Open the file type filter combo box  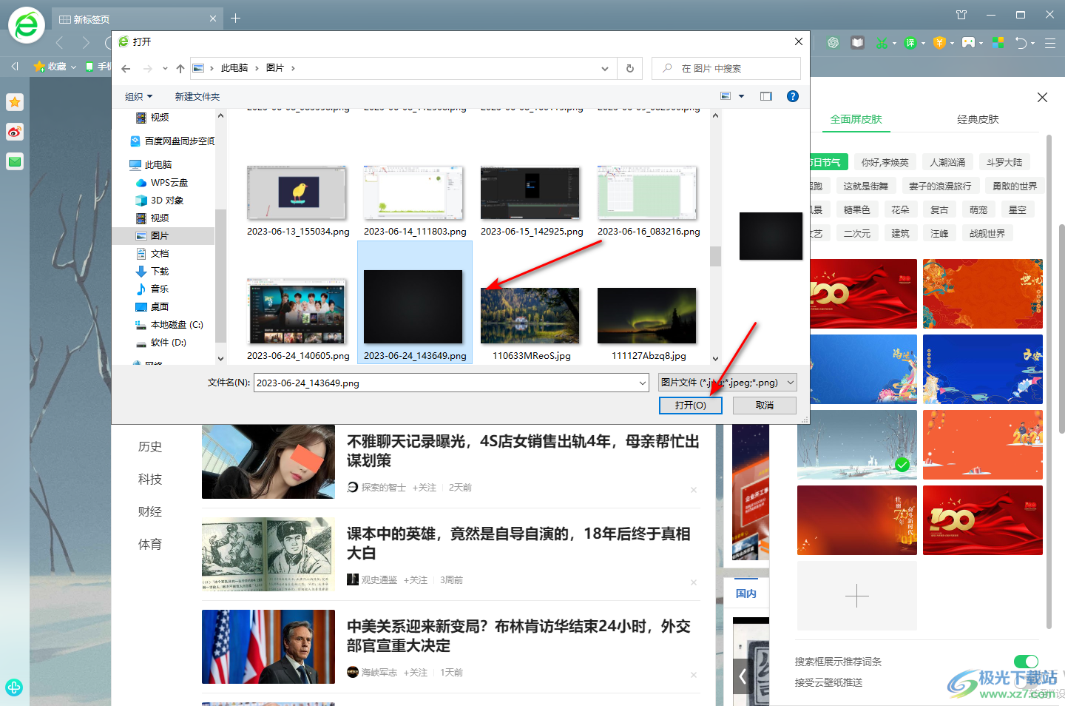[x=727, y=383]
